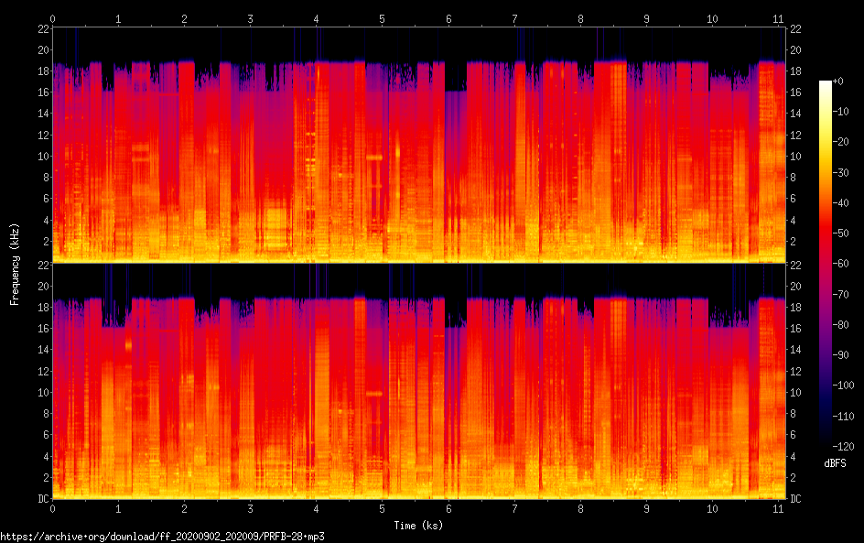This screenshot has width=864, height=543.
Task: Click tick label '11' on the top time axis
Action: (x=778, y=19)
